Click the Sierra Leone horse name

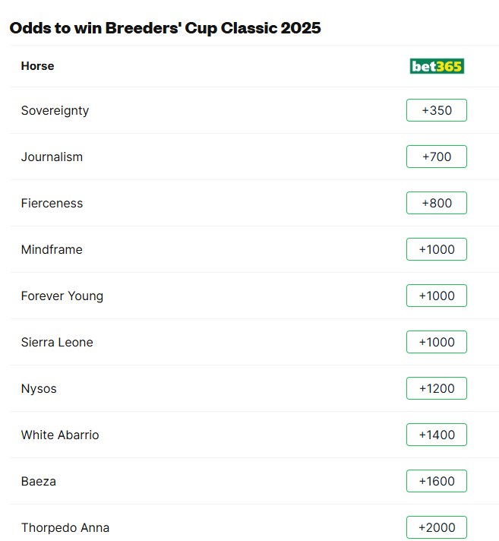click(x=57, y=342)
